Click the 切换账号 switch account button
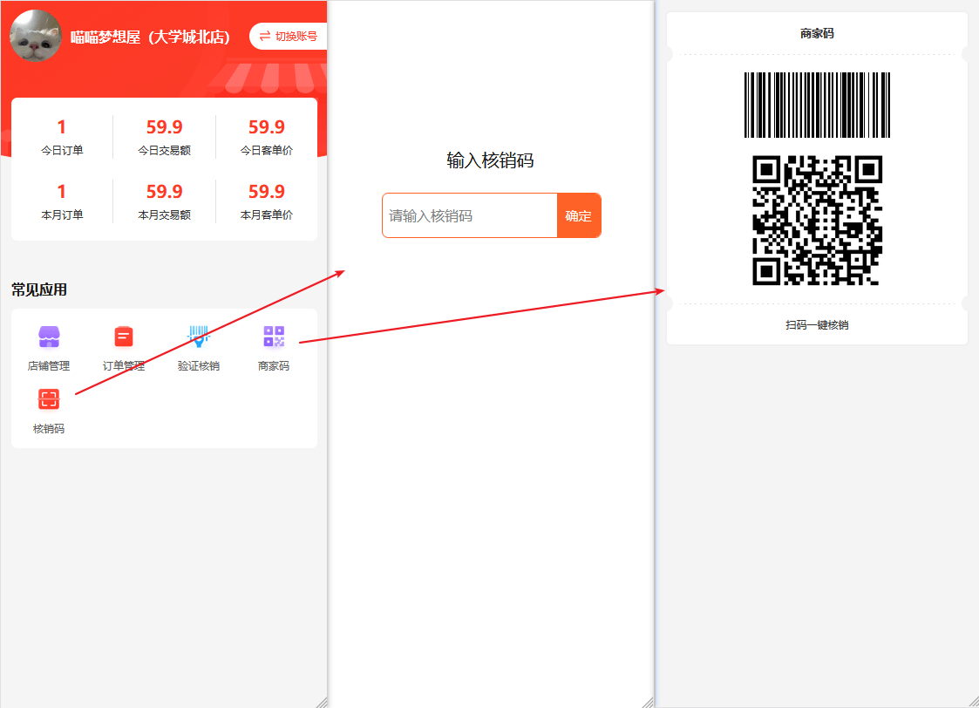The image size is (979, 708). pyautogui.click(x=288, y=37)
